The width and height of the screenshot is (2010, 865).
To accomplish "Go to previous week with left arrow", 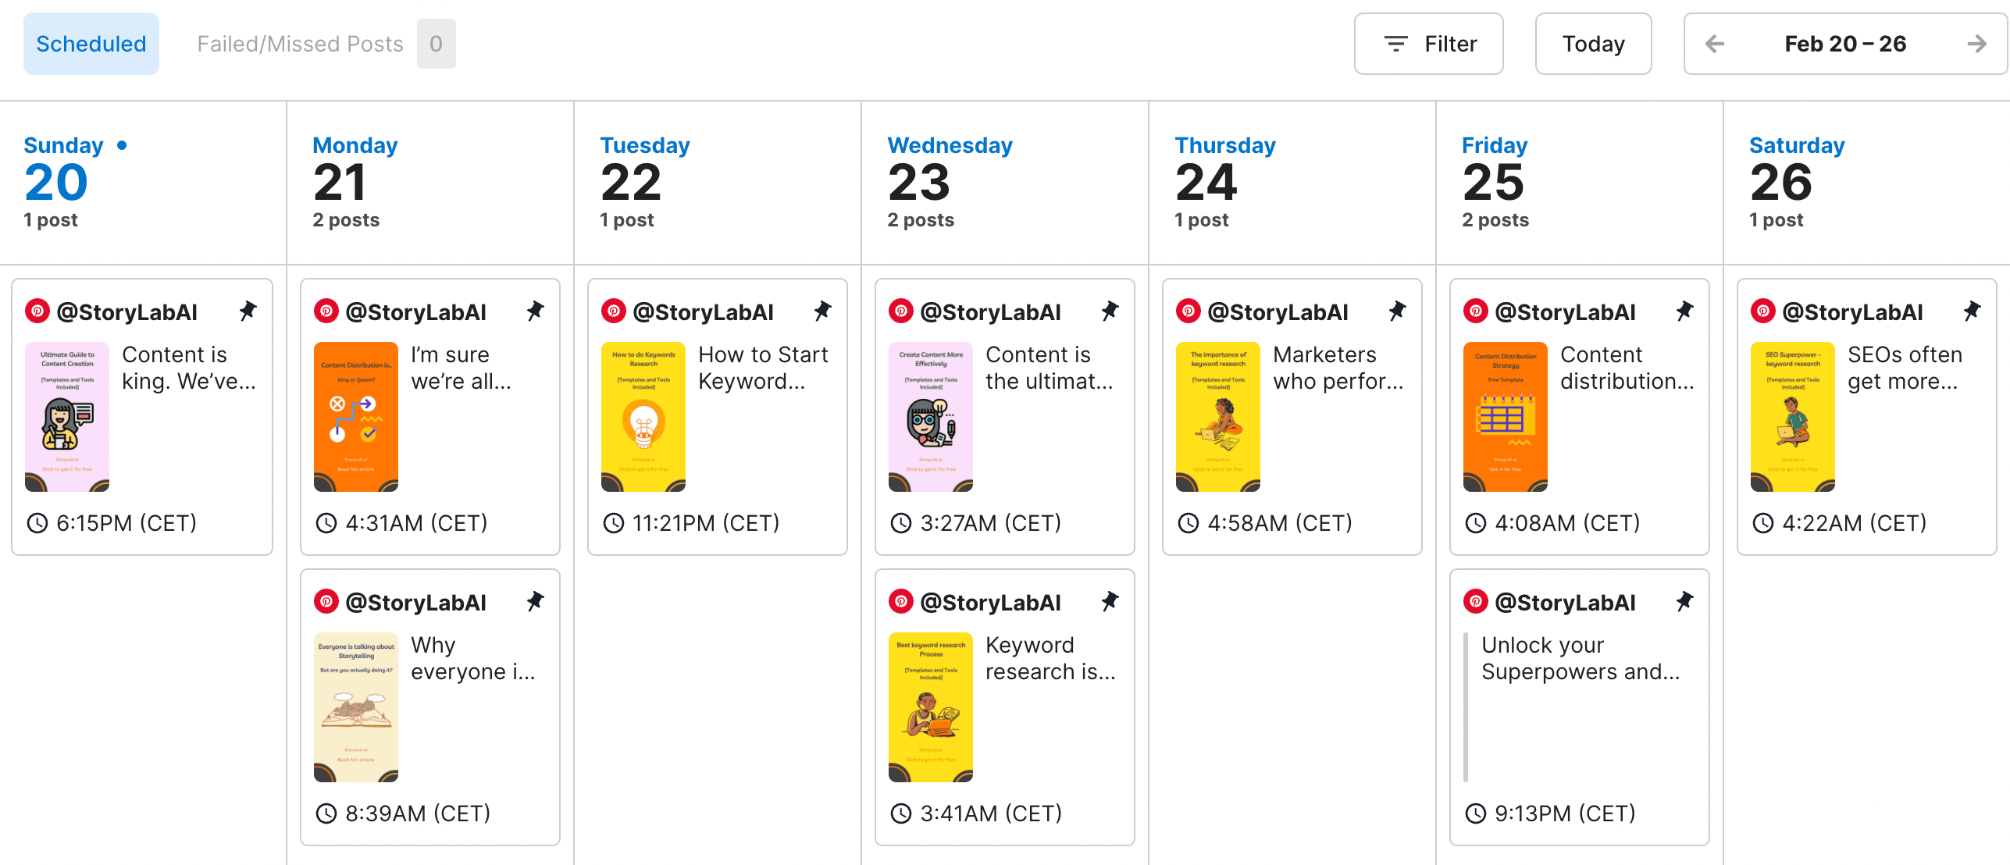I will [x=1715, y=44].
